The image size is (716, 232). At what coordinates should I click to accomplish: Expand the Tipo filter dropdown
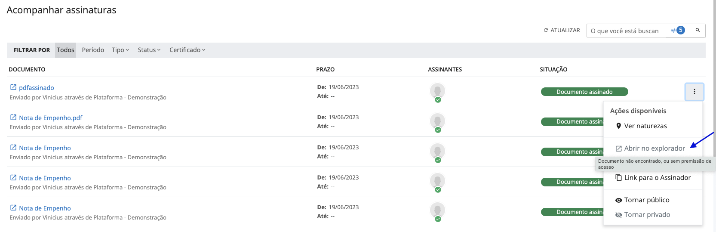[120, 50]
